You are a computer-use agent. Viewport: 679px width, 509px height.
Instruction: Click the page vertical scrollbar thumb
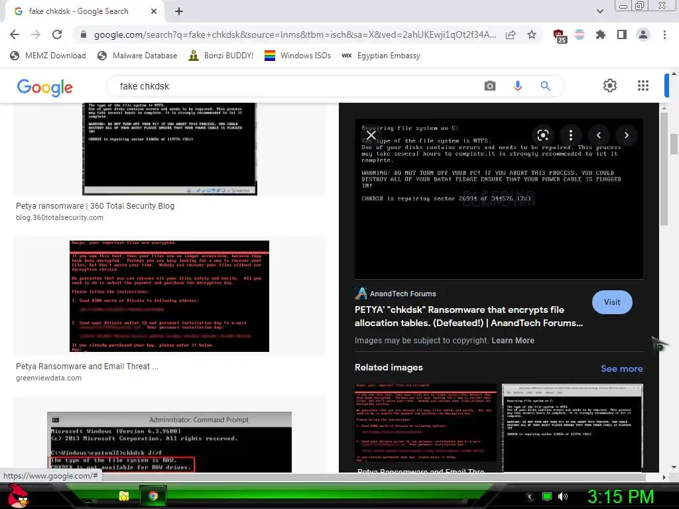674,144
